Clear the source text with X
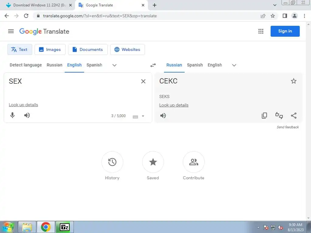 coord(143,81)
